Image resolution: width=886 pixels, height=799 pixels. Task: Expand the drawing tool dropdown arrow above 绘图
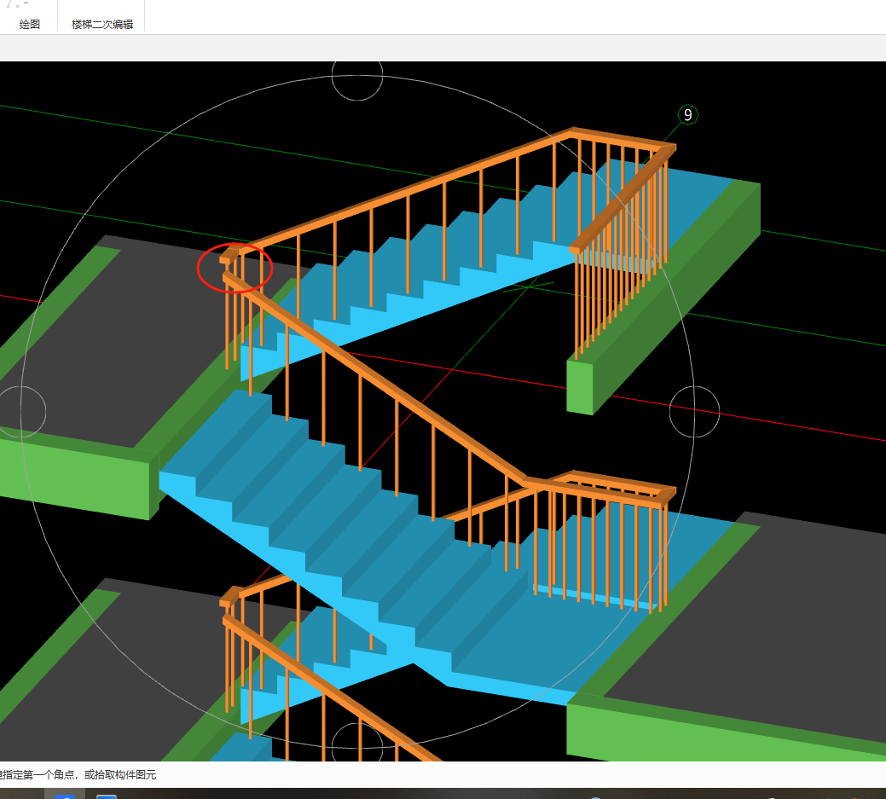(x=26, y=4)
